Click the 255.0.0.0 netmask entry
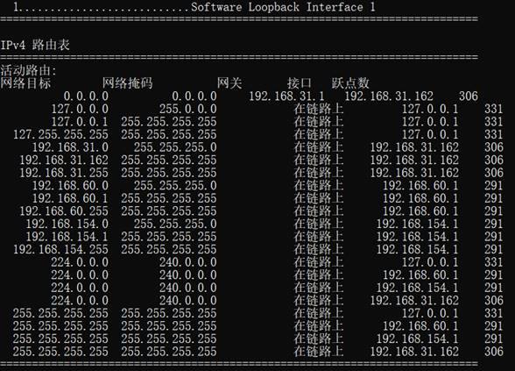Viewport: 515px width, 371px height. click(187, 109)
